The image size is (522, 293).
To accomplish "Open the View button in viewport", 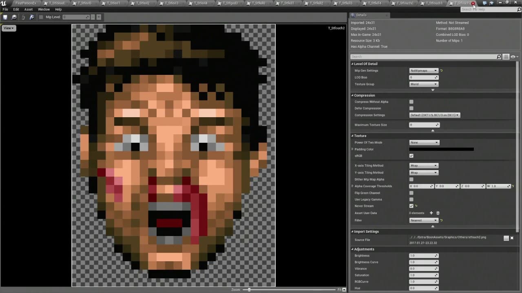I will [x=9, y=28].
